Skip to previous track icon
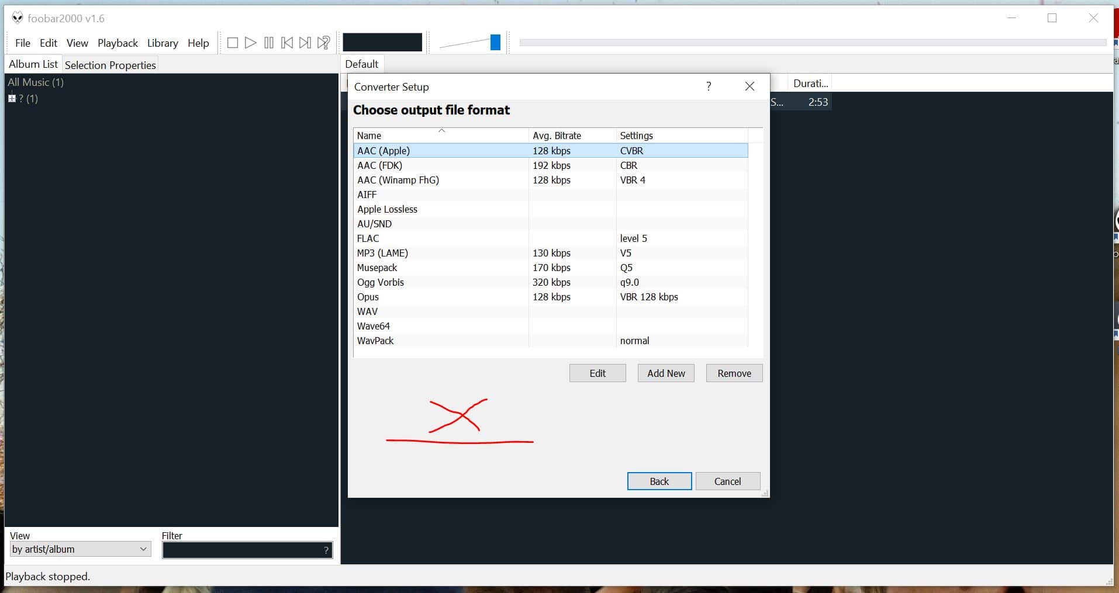The image size is (1119, 593). coord(286,43)
